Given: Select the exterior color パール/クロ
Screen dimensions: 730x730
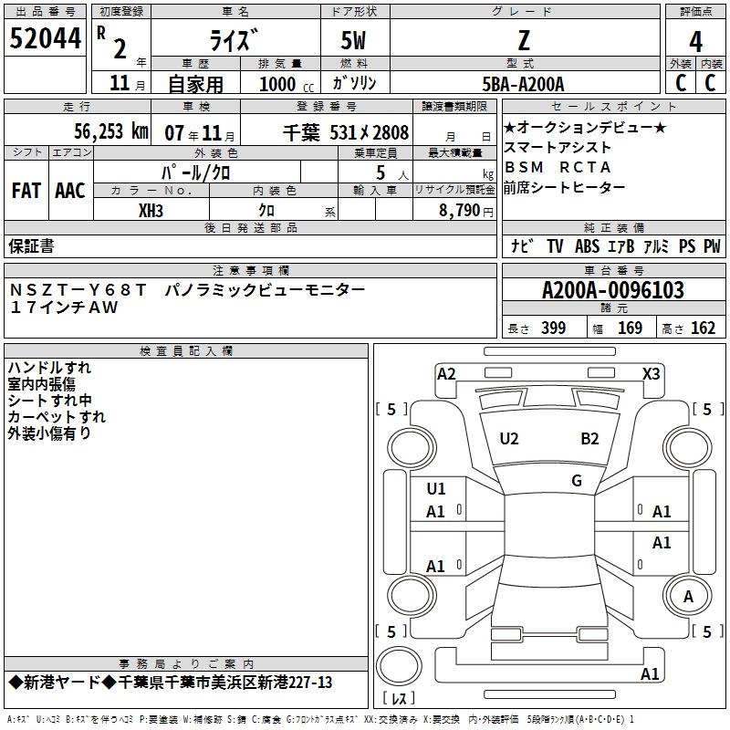Looking at the screenshot, I should [x=196, y=173].
